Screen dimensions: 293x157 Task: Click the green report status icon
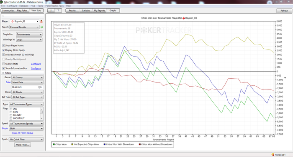tap(42, 27)
